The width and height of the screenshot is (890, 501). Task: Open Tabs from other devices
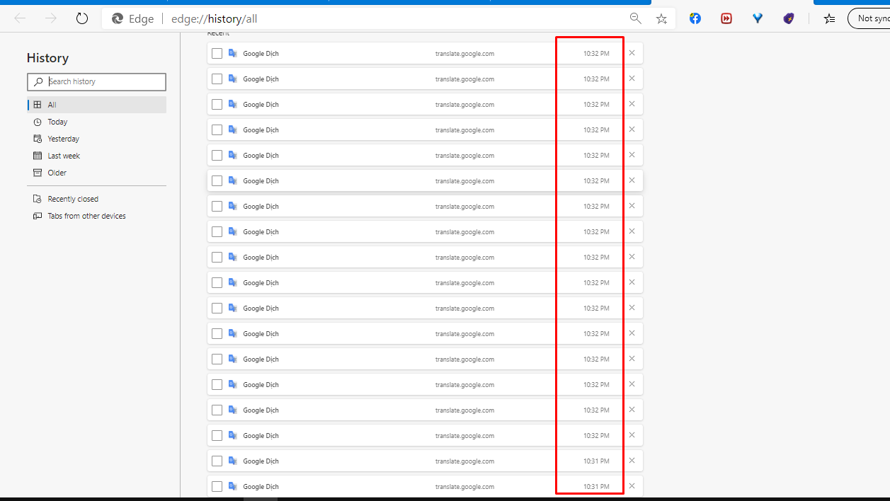96,216
